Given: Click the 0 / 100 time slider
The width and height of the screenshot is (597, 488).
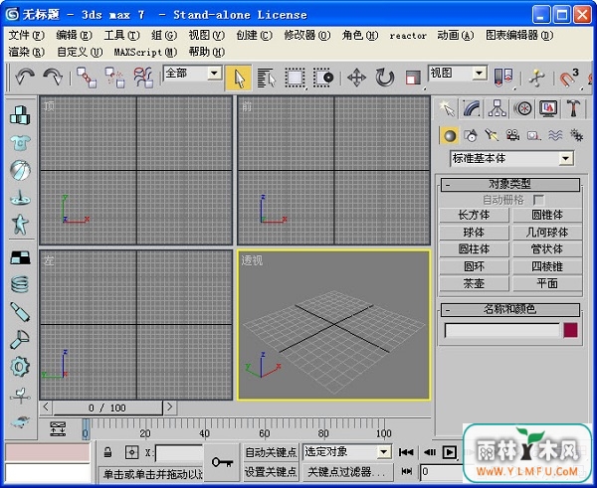Looking at the screenshot, I should pos(107,408).
